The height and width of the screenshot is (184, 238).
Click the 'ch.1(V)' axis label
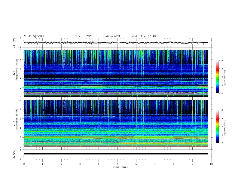[14, 43]
